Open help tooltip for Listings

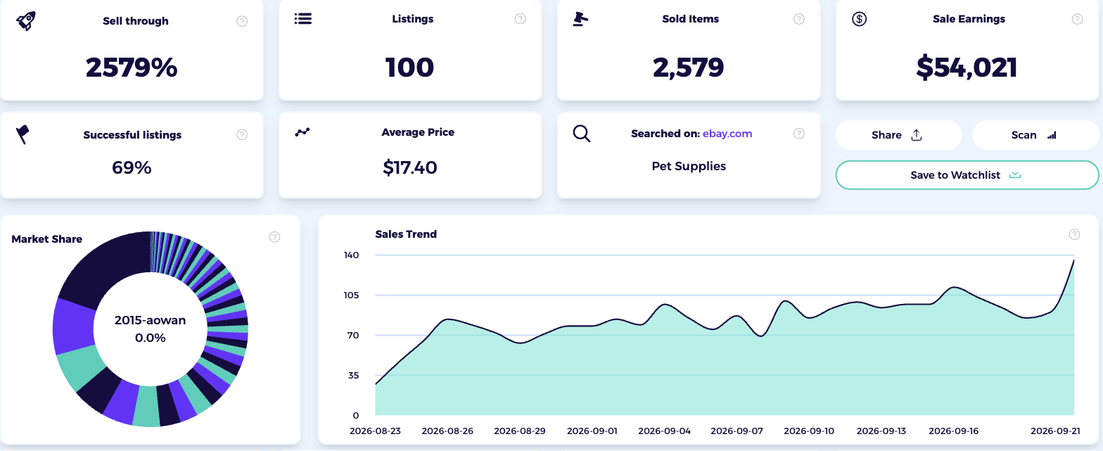521,19
